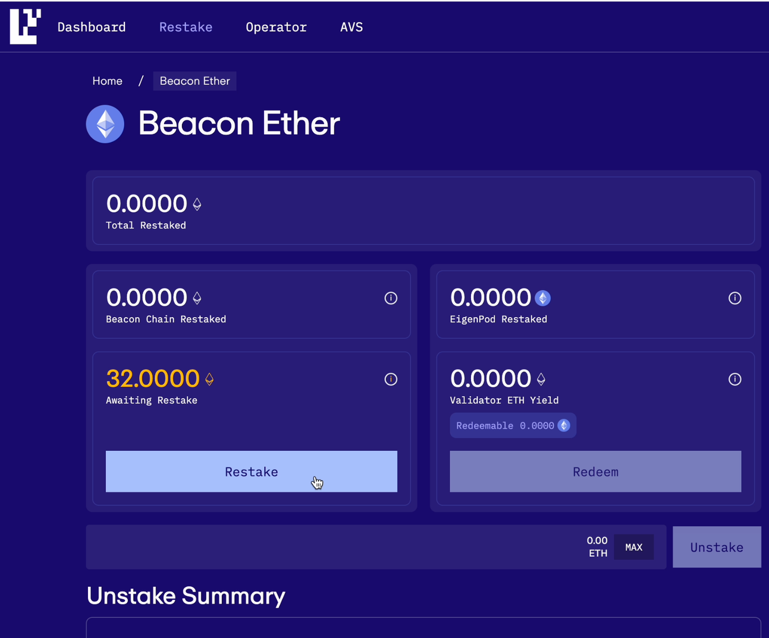
Task: Set the MAX unstake amount
Action: click(633, 547)
